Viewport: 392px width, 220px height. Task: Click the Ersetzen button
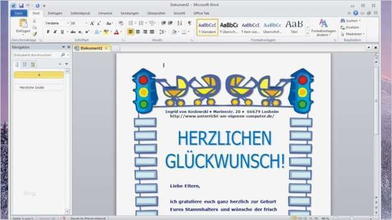click(x=350, y=27)
